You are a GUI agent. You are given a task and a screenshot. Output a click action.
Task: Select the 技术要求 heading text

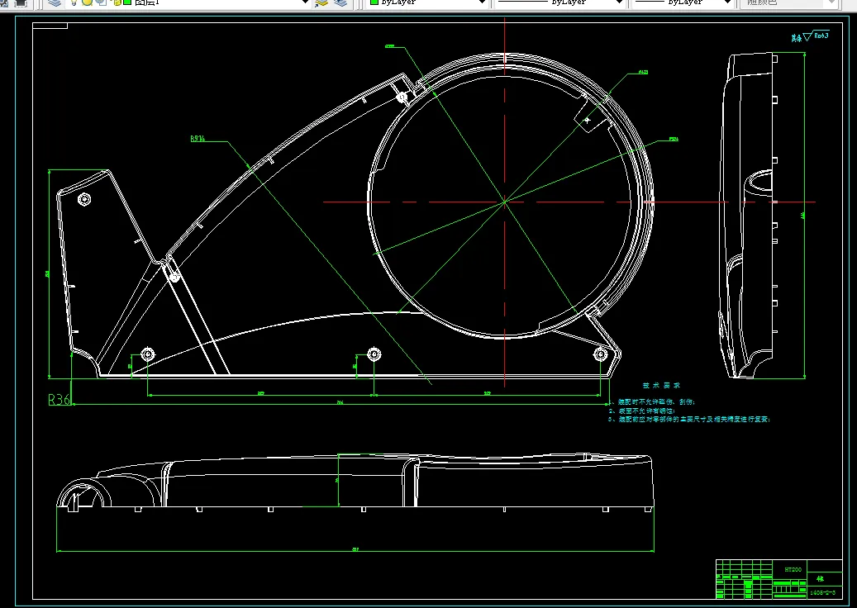(x=661, y=385)
